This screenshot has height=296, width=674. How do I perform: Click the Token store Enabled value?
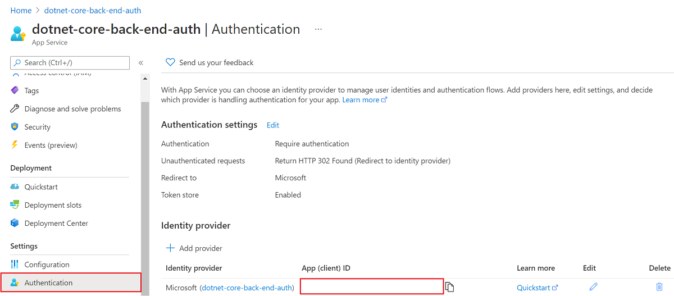click(288, 195)
